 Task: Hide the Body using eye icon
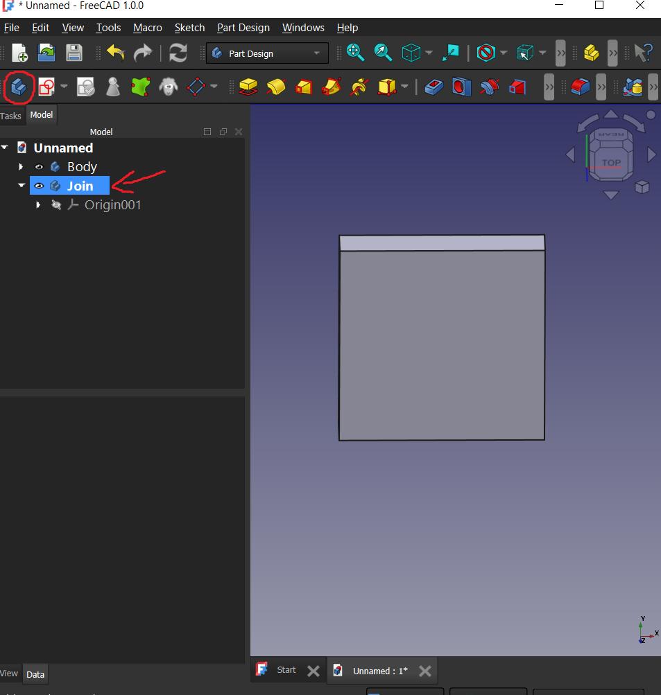(x=39, y=167)
